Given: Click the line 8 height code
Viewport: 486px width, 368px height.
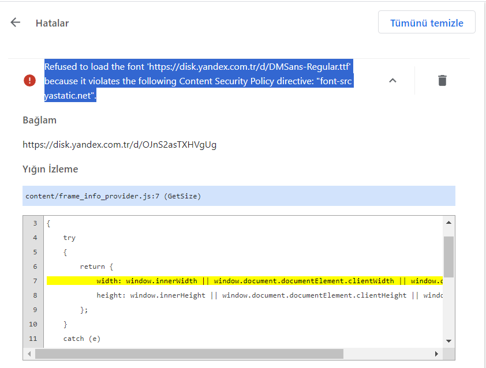Looking at the screenshot, I should click(x=270, y=295).
